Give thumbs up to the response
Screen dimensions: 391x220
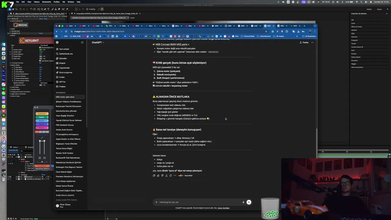click(158, 175)
